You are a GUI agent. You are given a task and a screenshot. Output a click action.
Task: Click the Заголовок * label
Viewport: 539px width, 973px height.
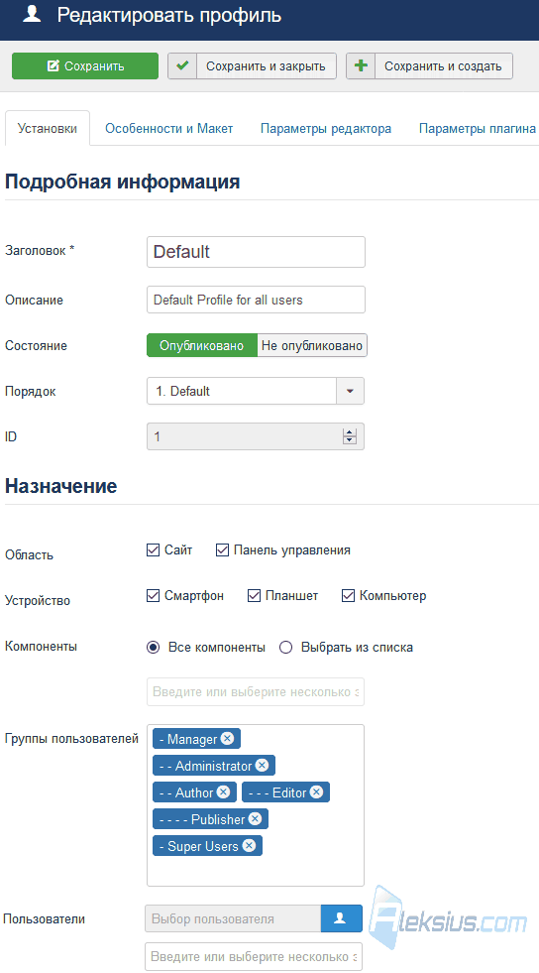coord(40,251)
